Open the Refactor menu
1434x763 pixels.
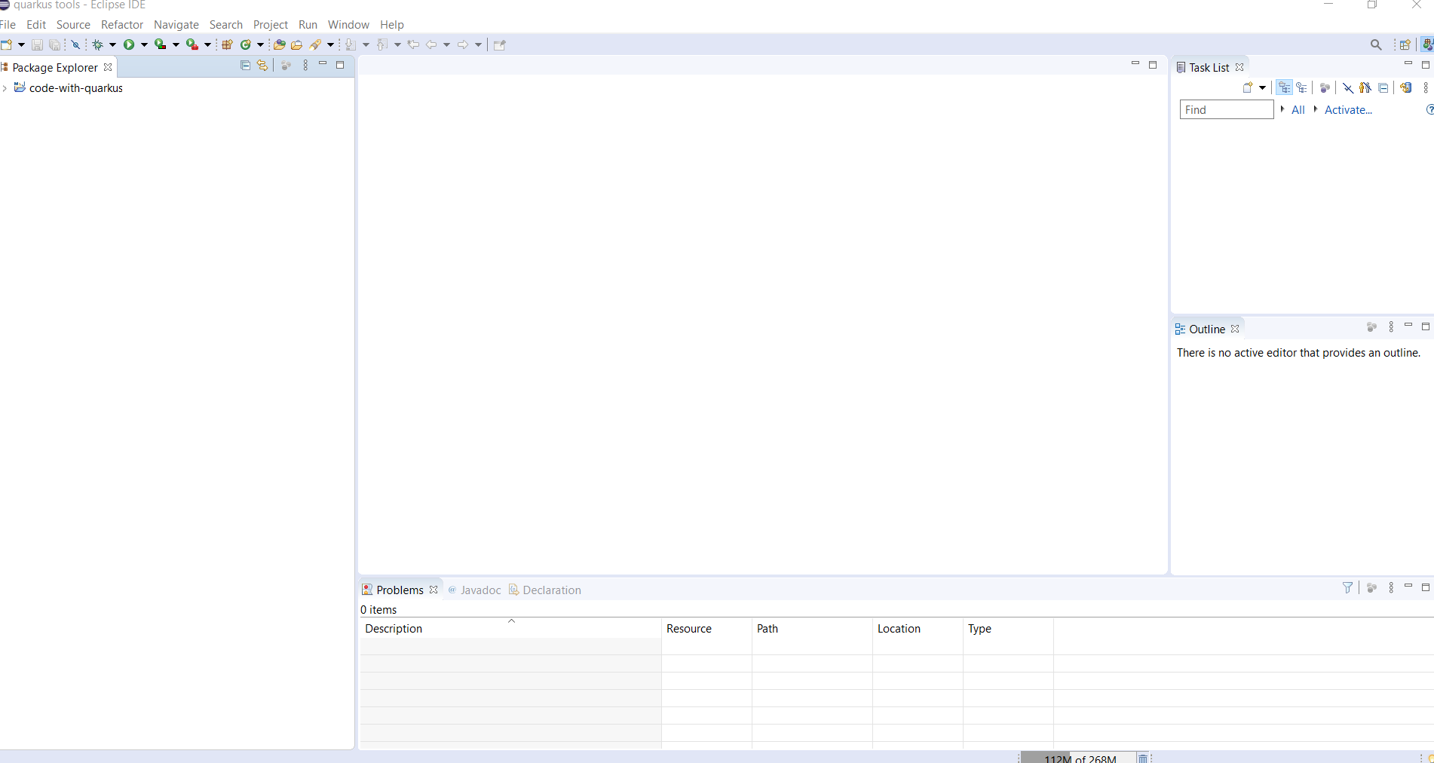click(121, 25)
